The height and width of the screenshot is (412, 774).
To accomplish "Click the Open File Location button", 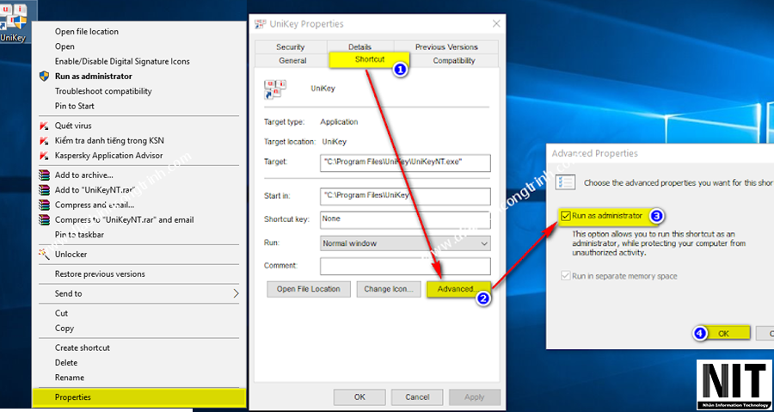I will pyautogui.click(x=309, y=289).
